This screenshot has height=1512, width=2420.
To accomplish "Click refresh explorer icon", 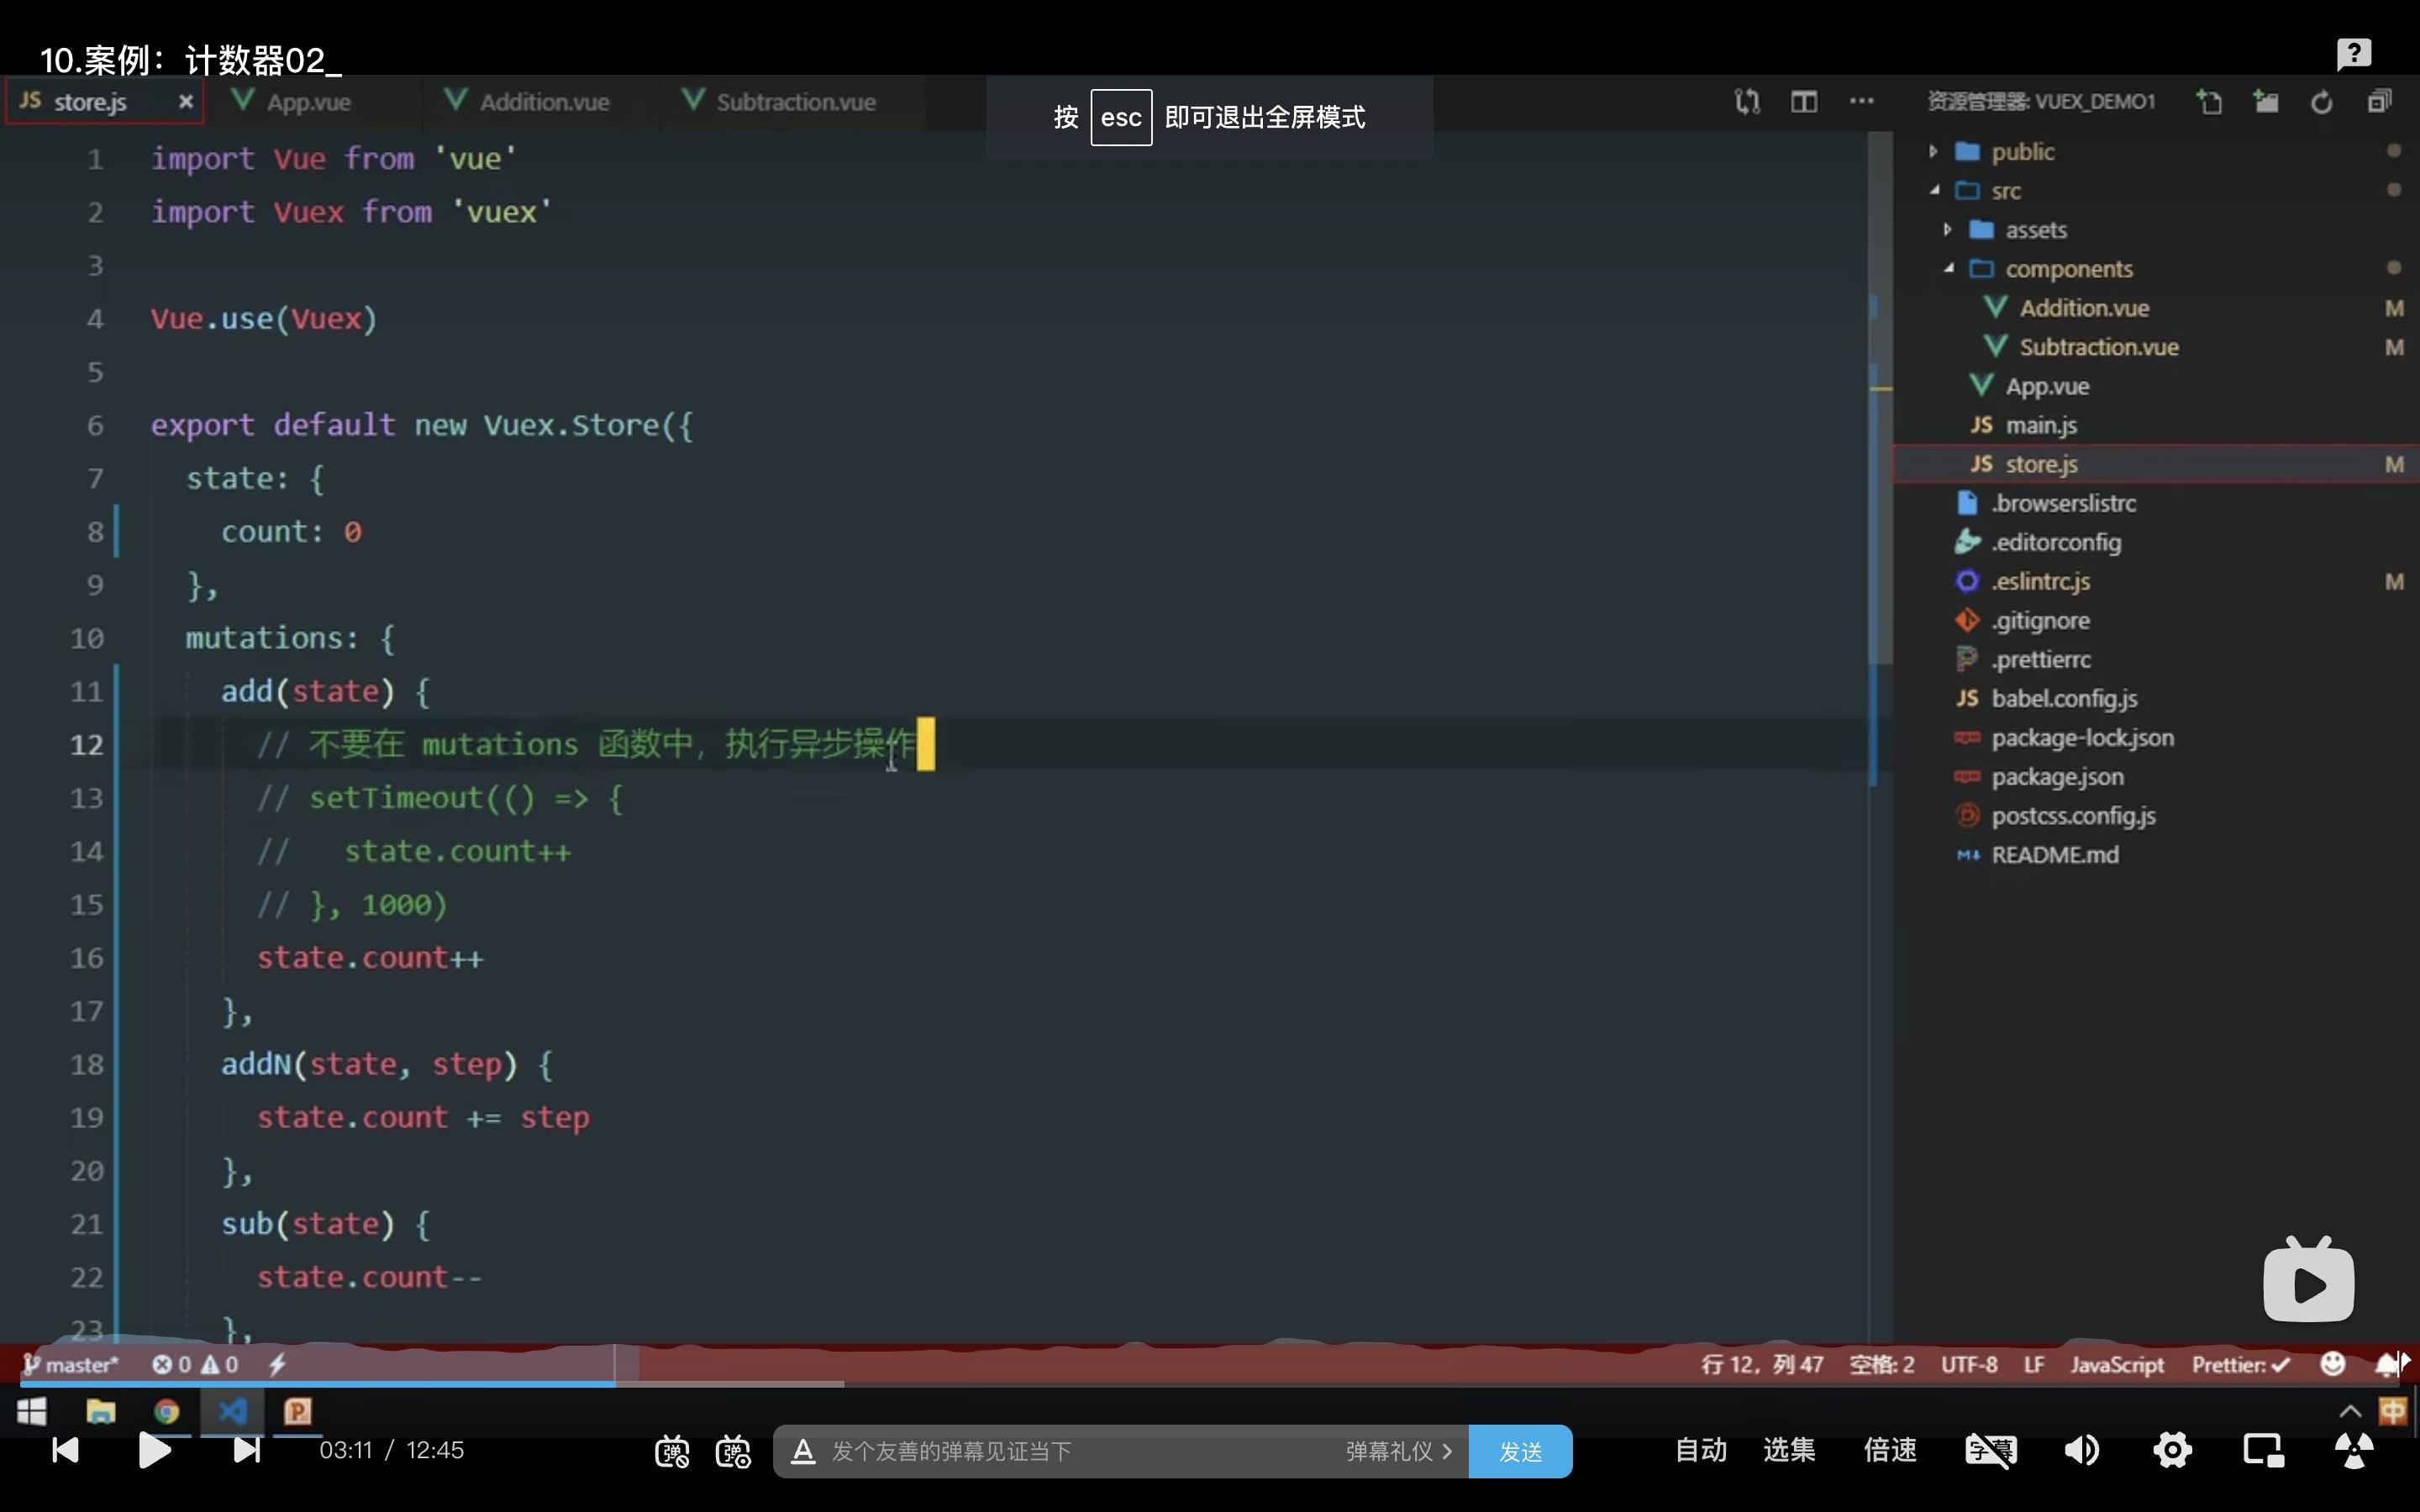I will point(2321,102).
